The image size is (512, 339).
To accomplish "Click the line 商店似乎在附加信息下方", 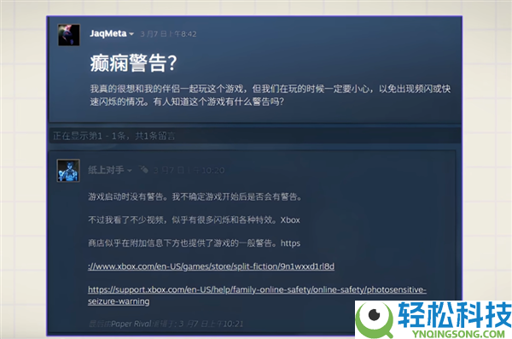I will [x=194, y=243].
